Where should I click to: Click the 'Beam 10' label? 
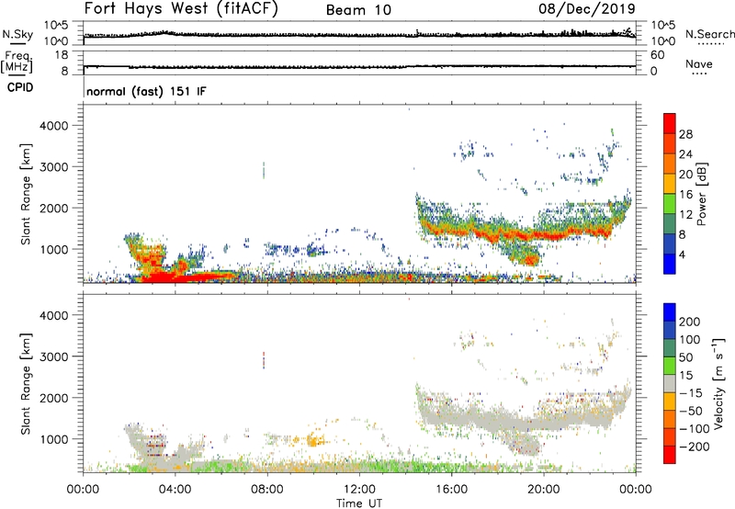coord(358,10)
